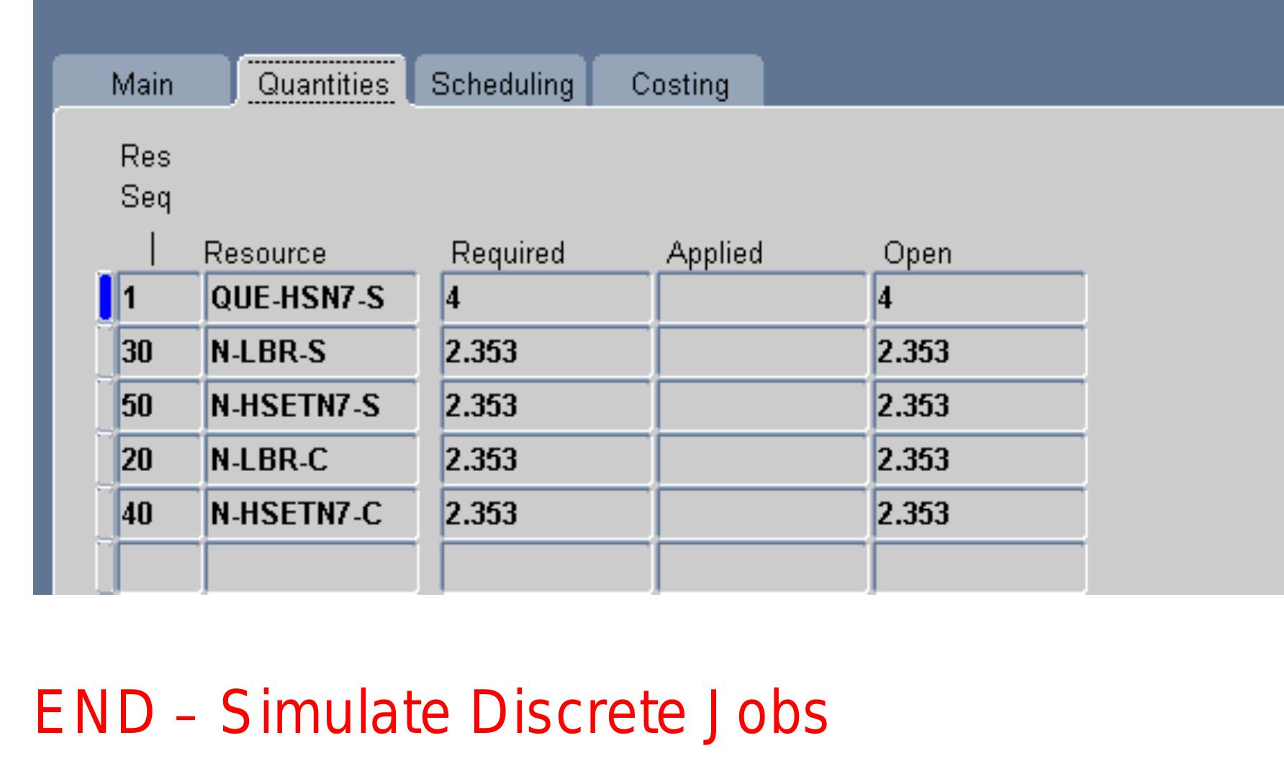Click the N-LBR-S resource field
The image size is (1284, 766).
click(311, 352)
